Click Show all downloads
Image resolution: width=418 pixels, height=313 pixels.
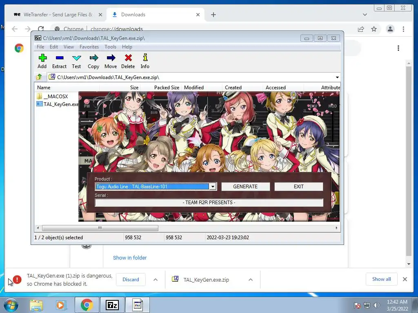click(382, 279)
